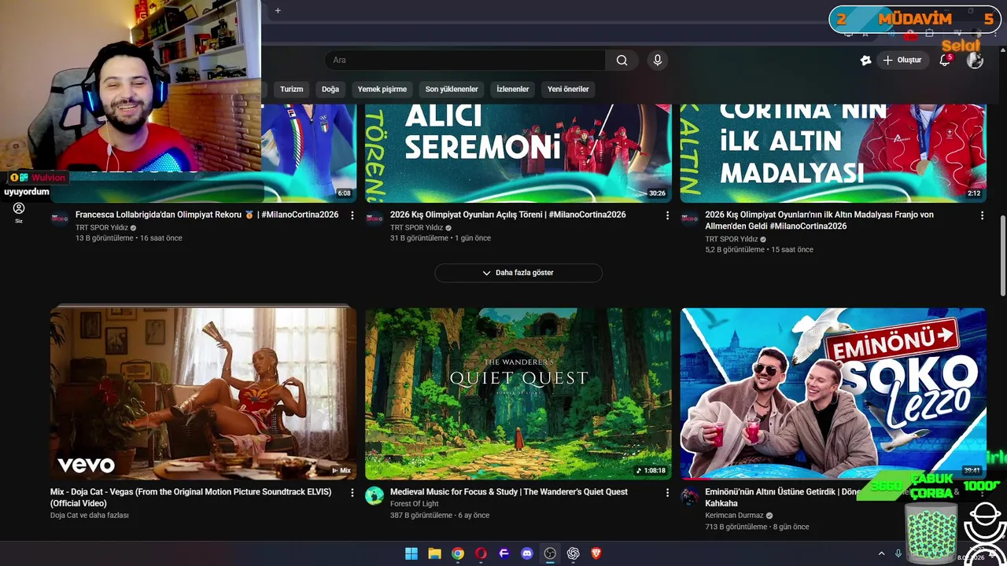This screenshot has height=566, width=1007.
Task: Play the Eminönü Soko Lezzo thumbnail
Action: (x=833, y=393)
